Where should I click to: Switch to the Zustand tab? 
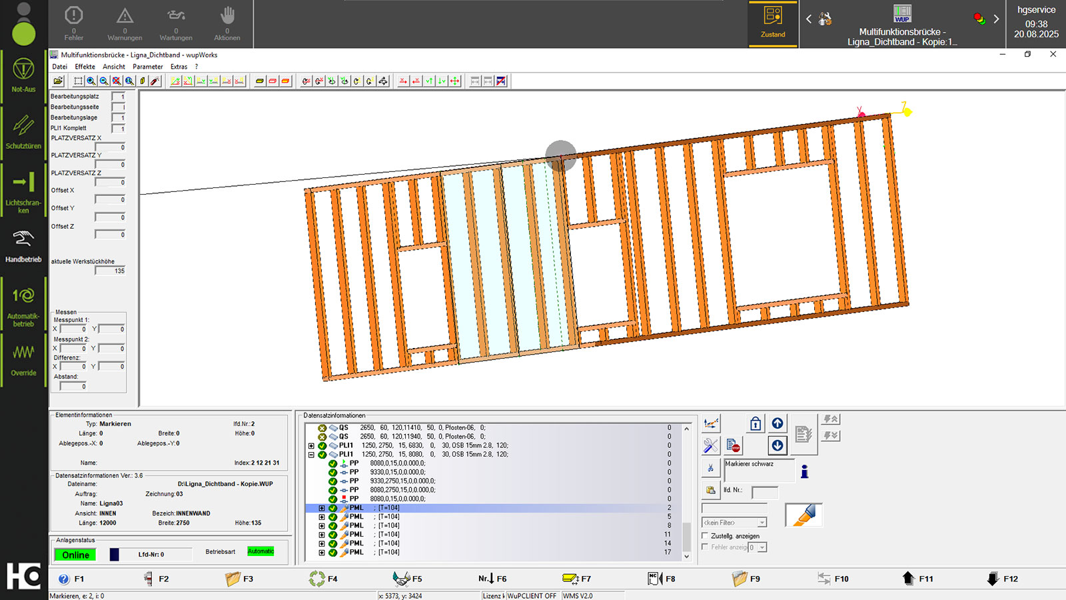(x=773, y=23)
